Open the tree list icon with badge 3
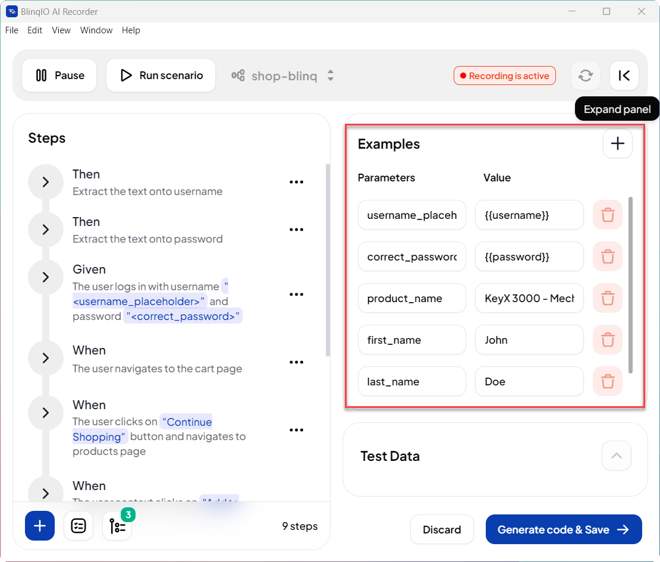 (x=118, y=526)
